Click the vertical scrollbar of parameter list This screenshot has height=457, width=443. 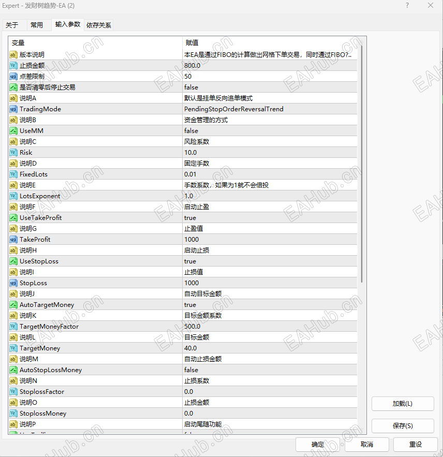pos(362,165)
